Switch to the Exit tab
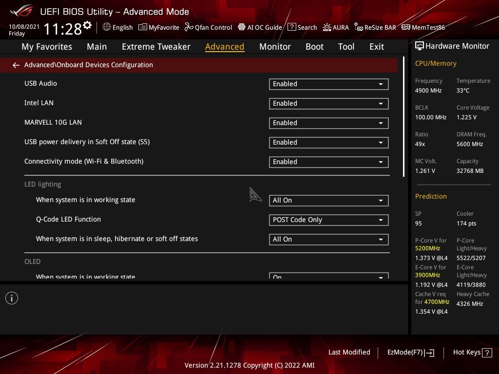This screenshot has height=374, width=499. (377, 47)
